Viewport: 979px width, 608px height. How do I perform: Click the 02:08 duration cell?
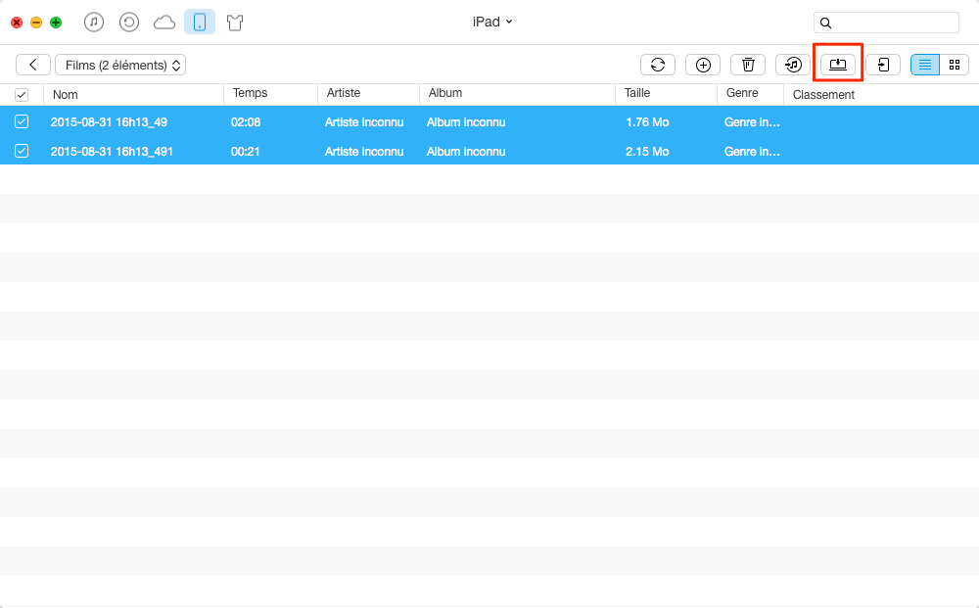pyautogui.click(x=246, y=122)
